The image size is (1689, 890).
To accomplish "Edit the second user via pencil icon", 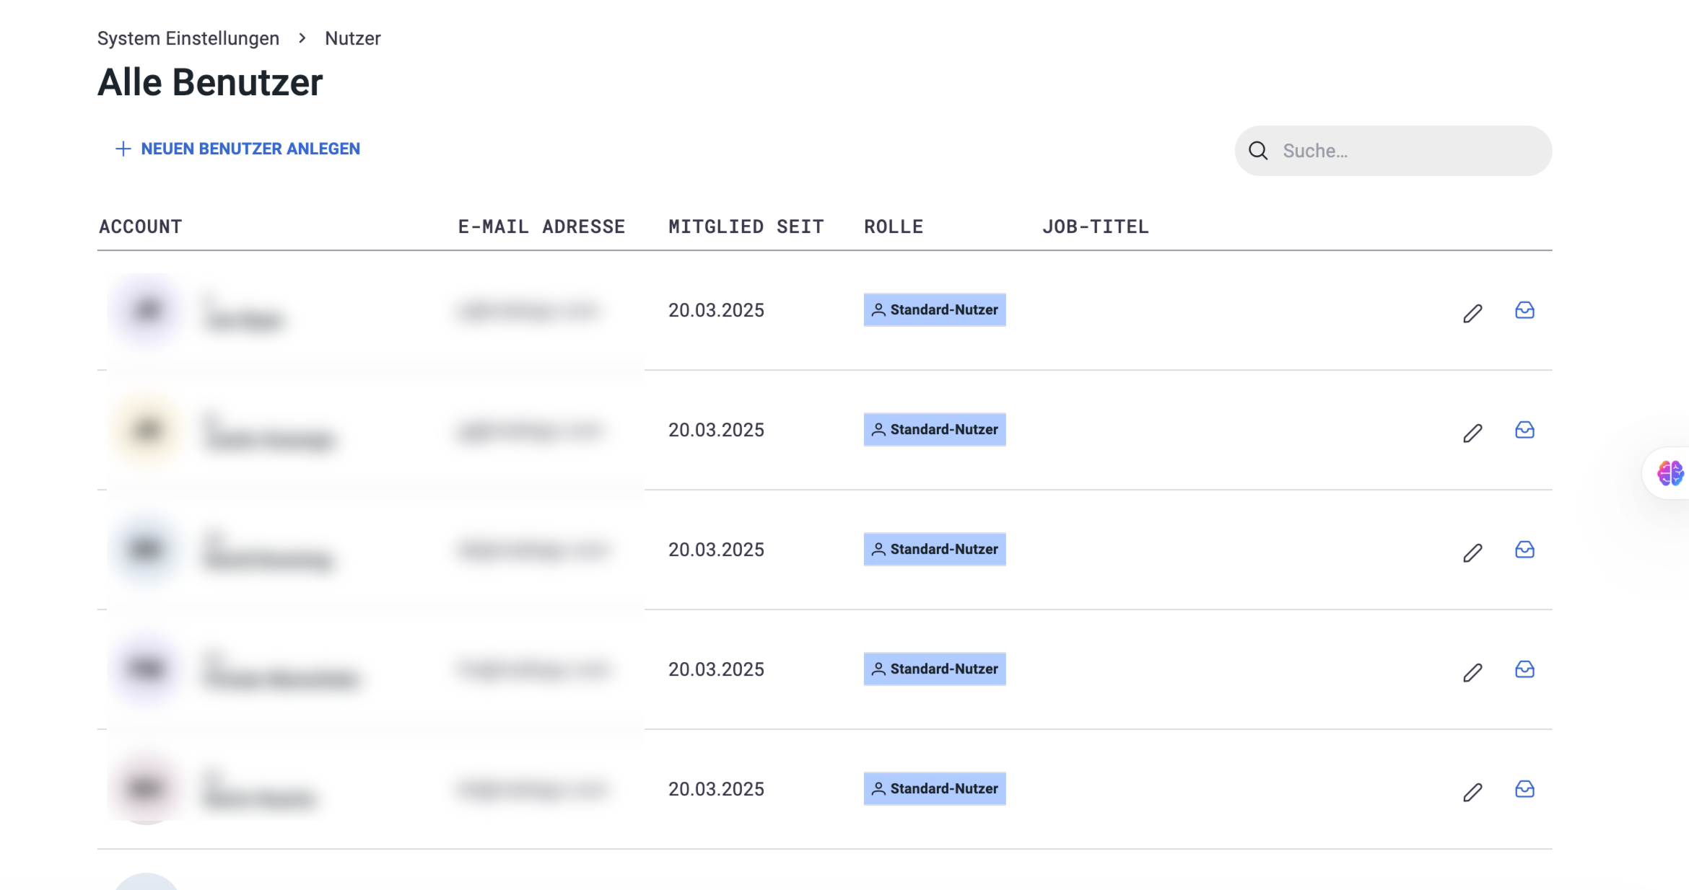I will (x=1472, y=433).
